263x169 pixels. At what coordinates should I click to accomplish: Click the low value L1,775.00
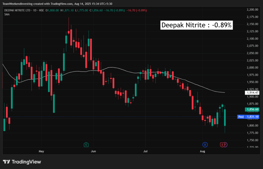(81, 10)
